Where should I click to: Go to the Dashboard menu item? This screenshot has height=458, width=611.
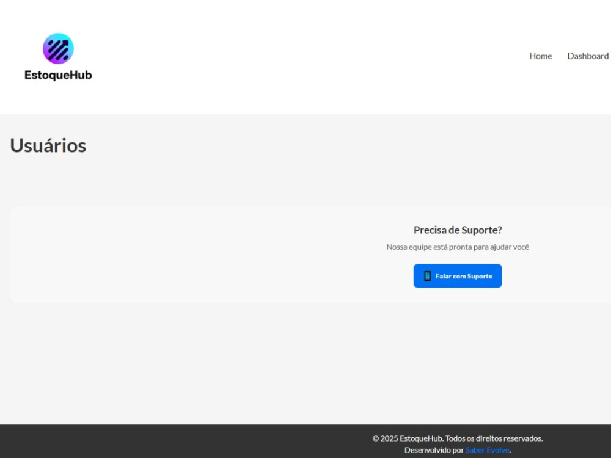tap(588, 56)
